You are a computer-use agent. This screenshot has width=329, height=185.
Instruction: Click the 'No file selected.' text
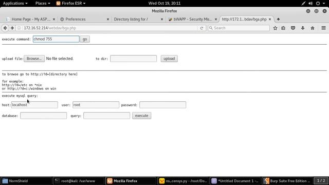[x=60, y=59]
